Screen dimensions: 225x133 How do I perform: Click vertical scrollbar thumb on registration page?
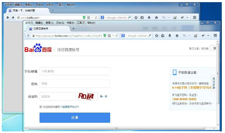(218, 73)
